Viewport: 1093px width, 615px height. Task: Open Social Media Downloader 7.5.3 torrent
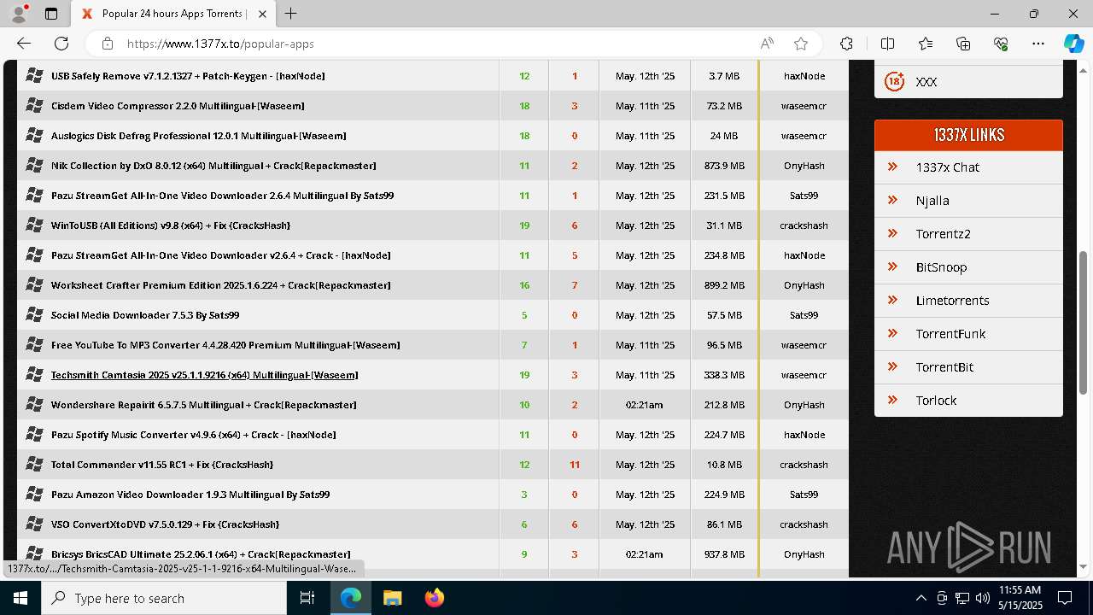point(145,315)
